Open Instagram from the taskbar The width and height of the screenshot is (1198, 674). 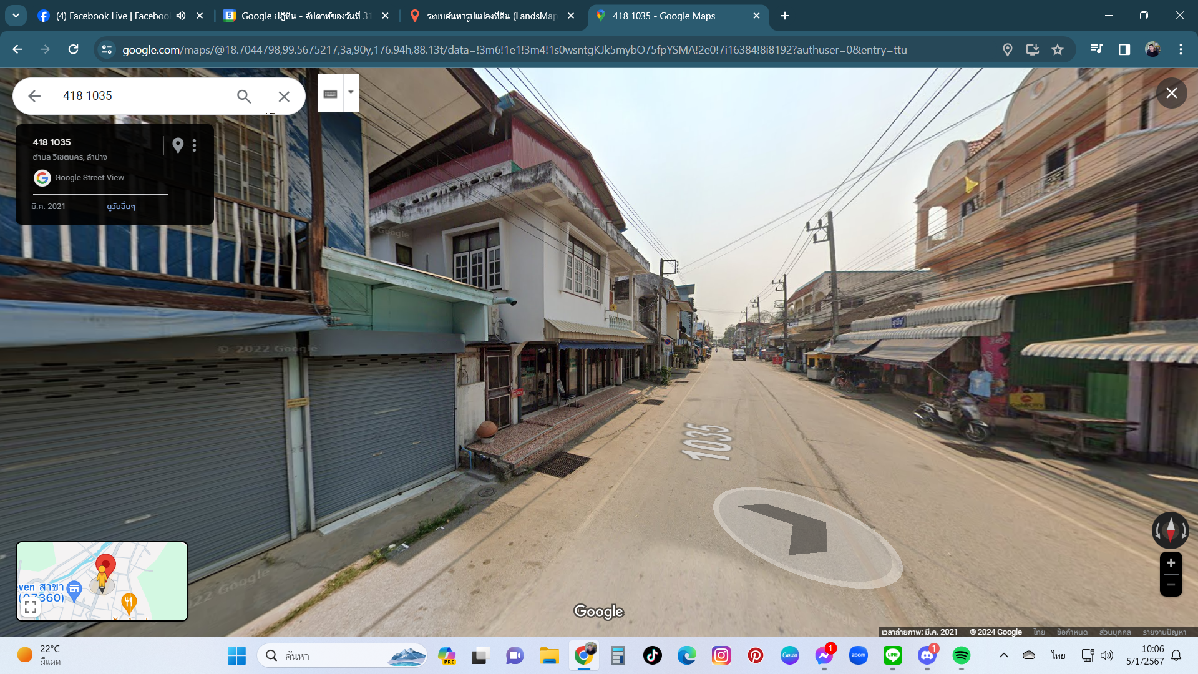(721, 655)
